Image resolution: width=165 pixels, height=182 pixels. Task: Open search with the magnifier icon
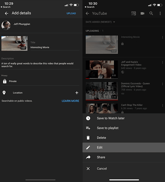(151, 13)
